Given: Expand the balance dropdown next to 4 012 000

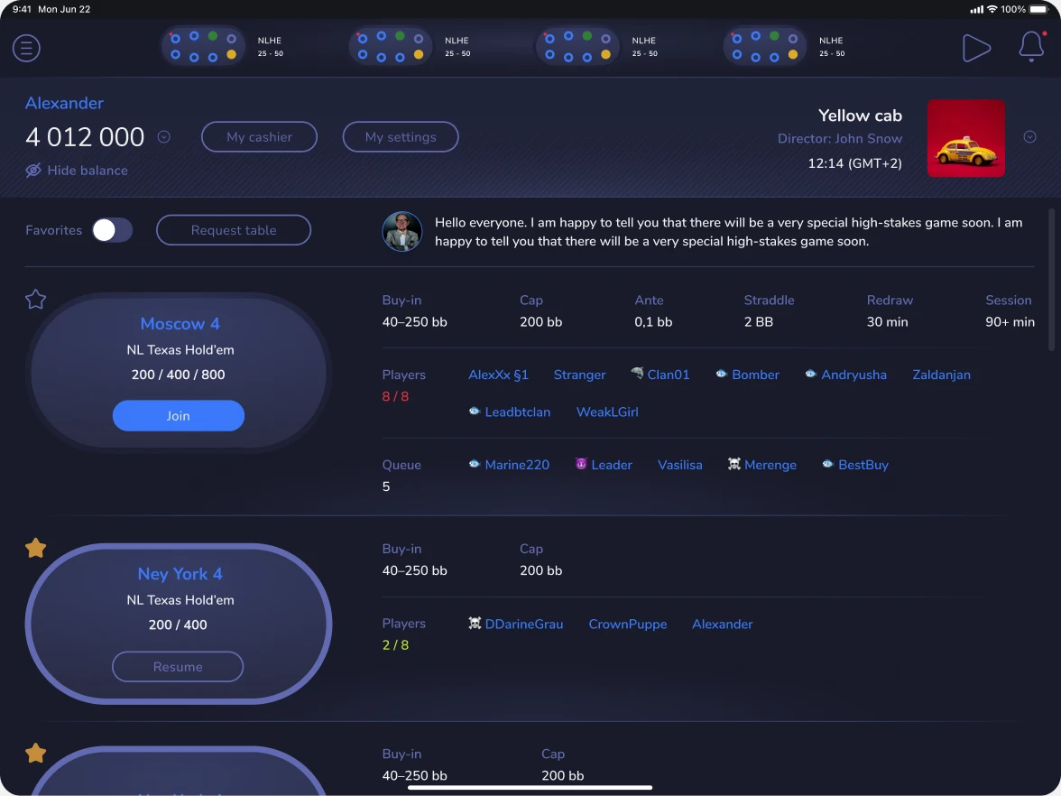Looking at the screenshot, I should tap(164, 137).
